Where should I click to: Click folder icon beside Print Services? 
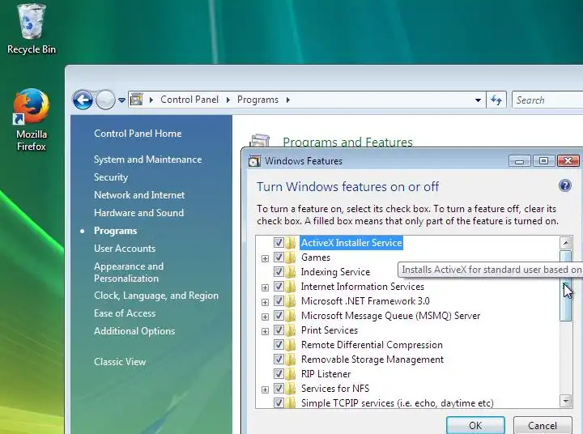(291, 330)
